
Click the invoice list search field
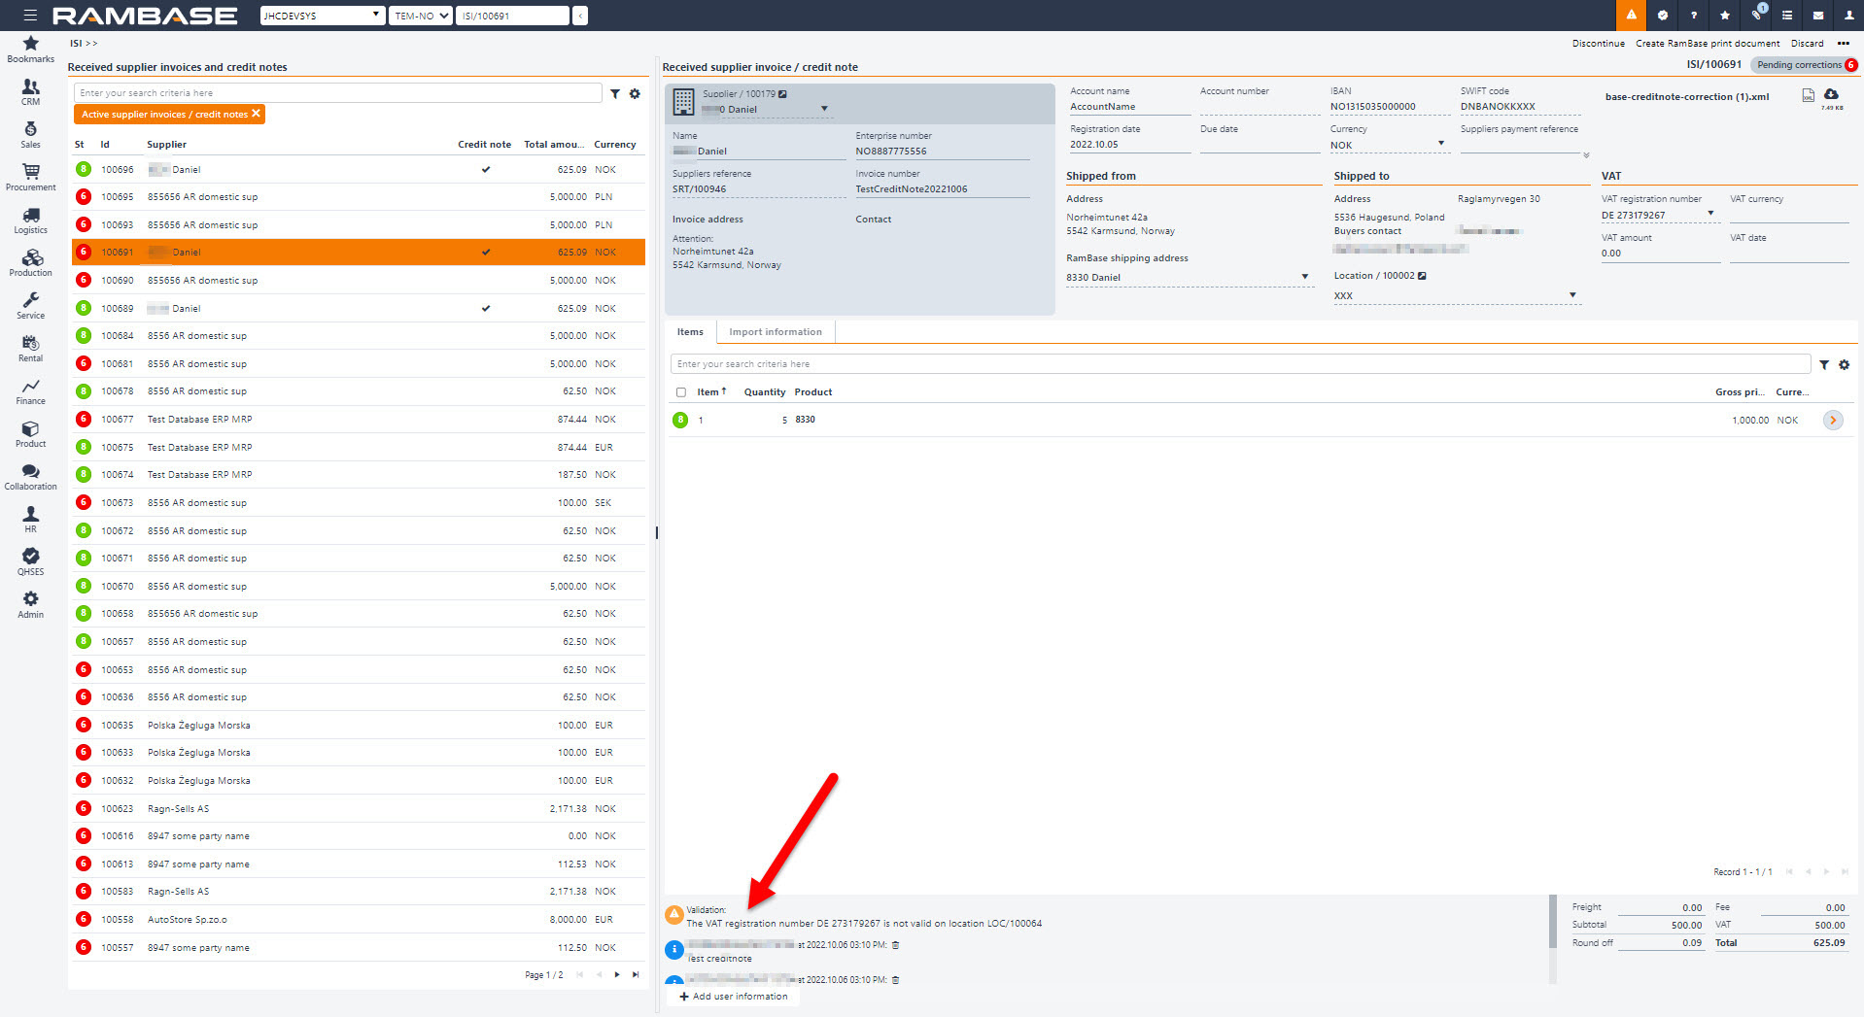click(x=337, y=93)
